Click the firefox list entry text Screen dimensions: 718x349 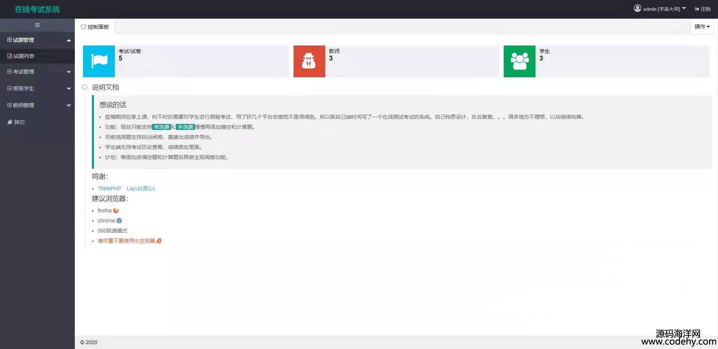click(105, 211)
